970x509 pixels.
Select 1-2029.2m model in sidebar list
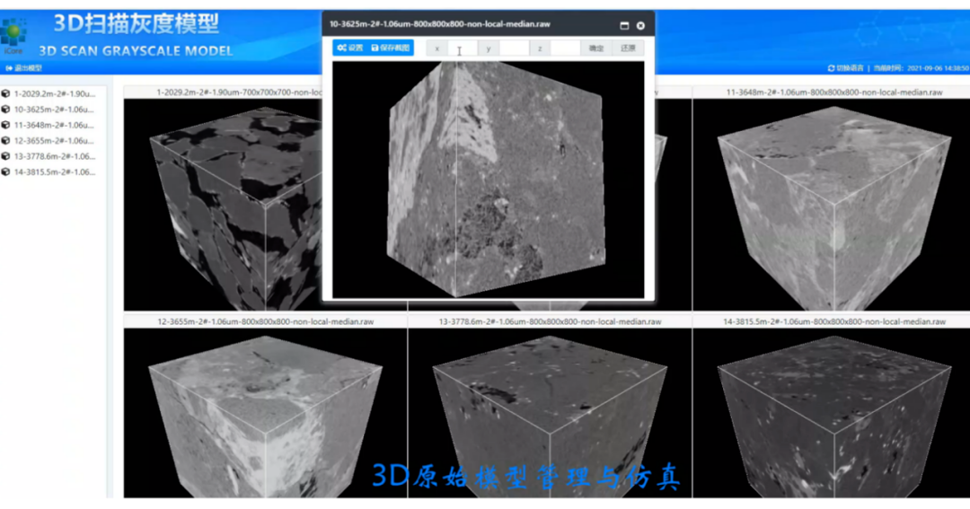[54, 93]
